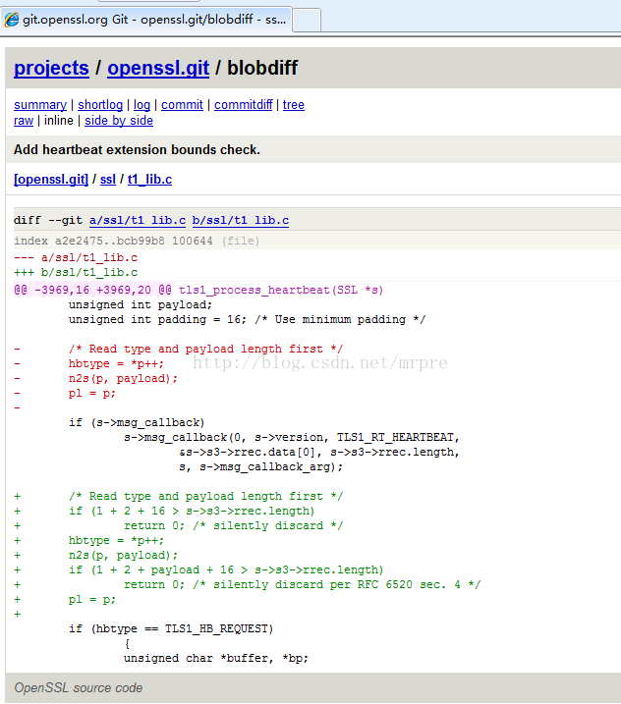Click the [openssl.git] path link
621x704 pixels.
[51, 179]
